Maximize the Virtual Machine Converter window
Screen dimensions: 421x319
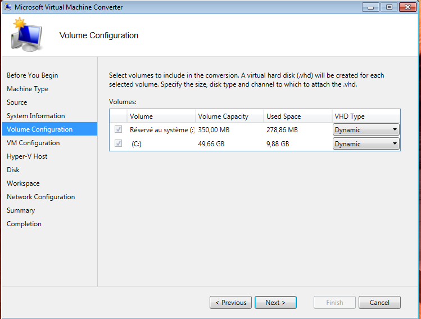pyautogui.click(x=388, y=7)
